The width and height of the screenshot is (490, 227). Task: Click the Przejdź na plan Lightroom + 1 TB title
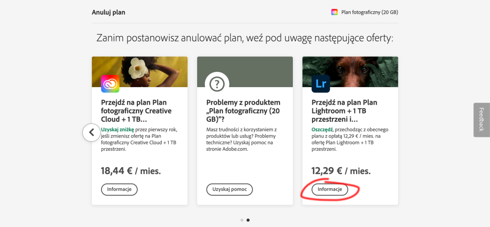(344, 111)
